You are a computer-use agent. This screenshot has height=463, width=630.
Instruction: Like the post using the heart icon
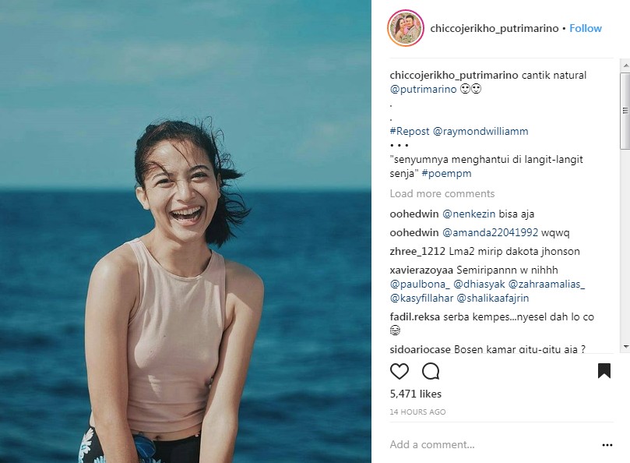[x=399, y=372]
